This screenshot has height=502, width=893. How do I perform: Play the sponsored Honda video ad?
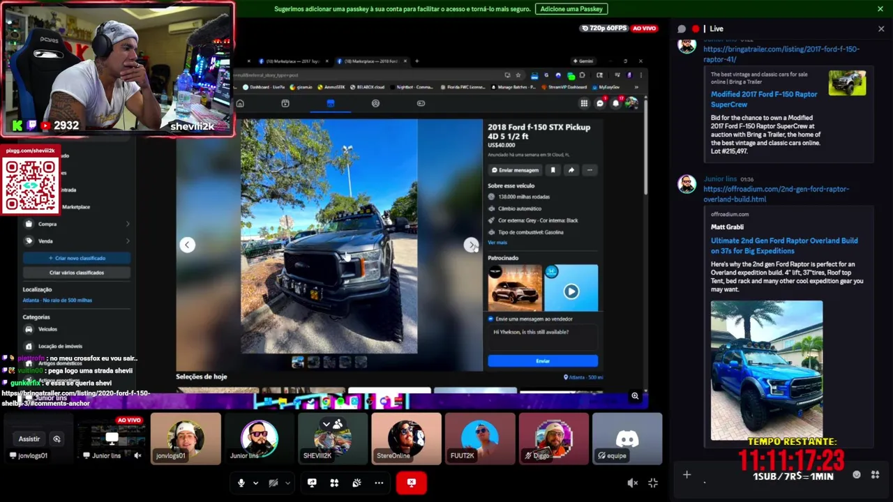point(571,291)
